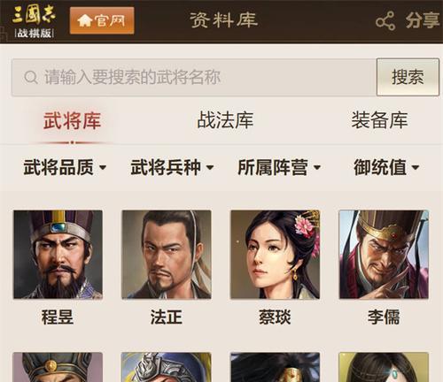The height and width of the screenshot is (382, 443).
Task: Tap the 搜索 search button
Action: point(408,77)
